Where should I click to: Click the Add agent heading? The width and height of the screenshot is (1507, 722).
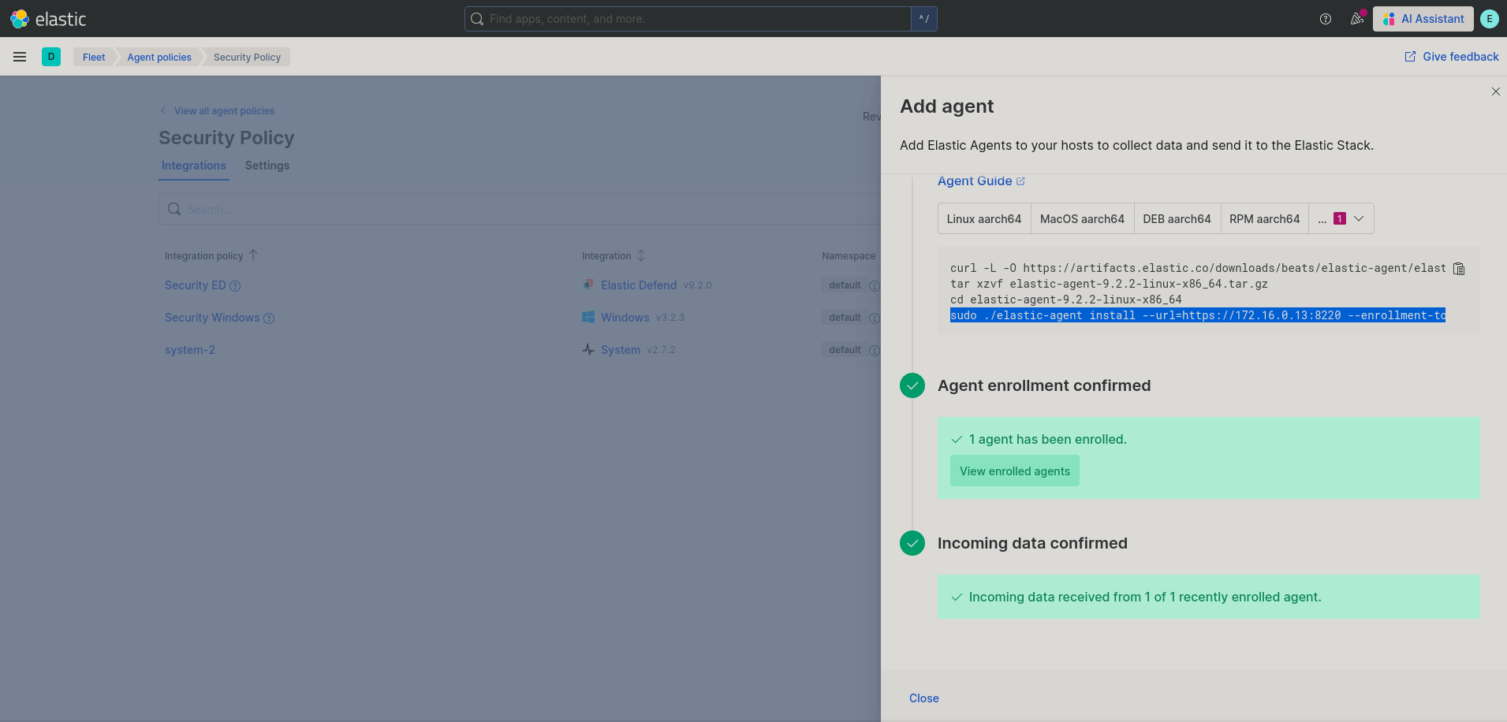(946, 106)
